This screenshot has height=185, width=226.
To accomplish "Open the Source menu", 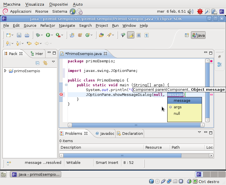I will [x=30, y=26].
